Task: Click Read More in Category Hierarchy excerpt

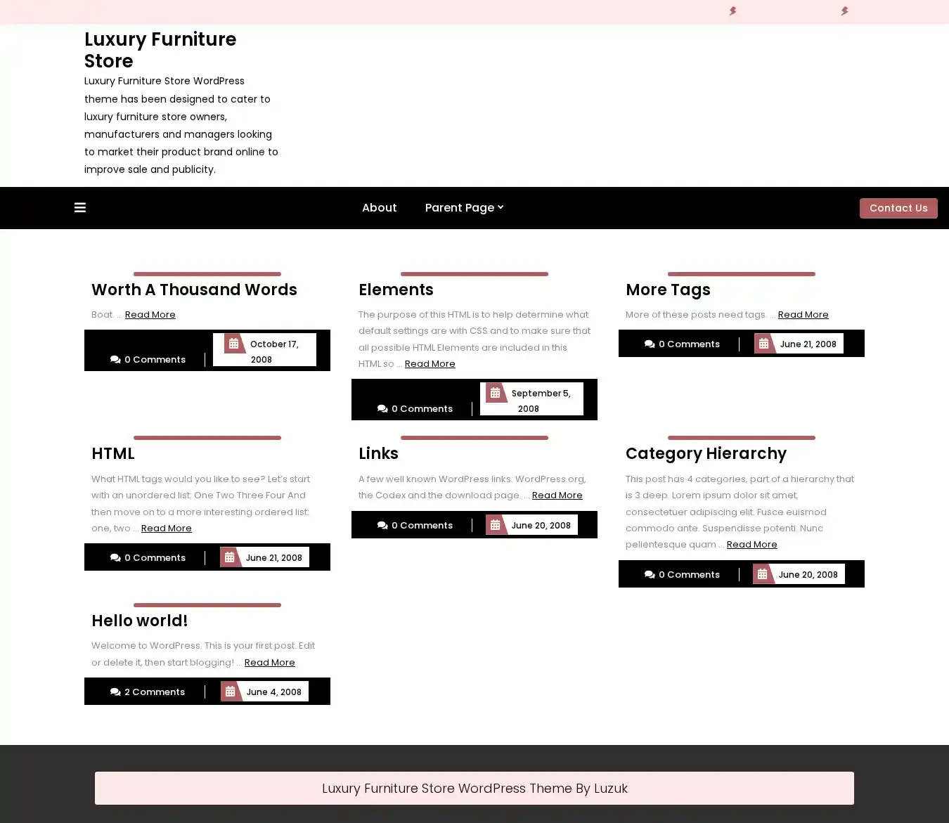Action: point(752,544)
